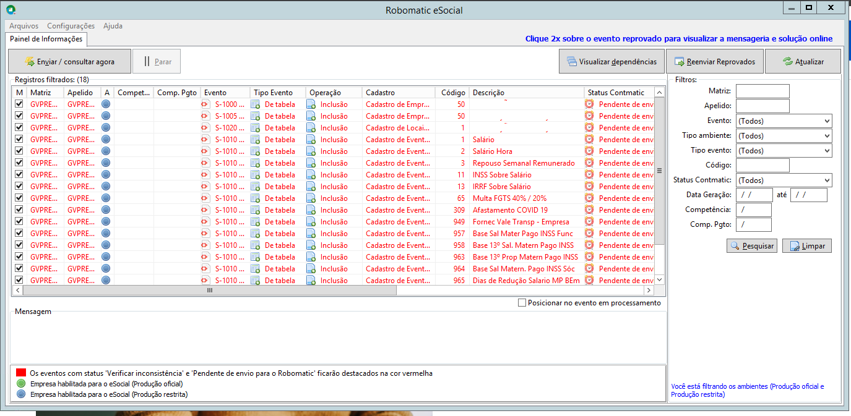Click the Evento column header
This screenshot has width=851, height=416.
coord(225,93)
